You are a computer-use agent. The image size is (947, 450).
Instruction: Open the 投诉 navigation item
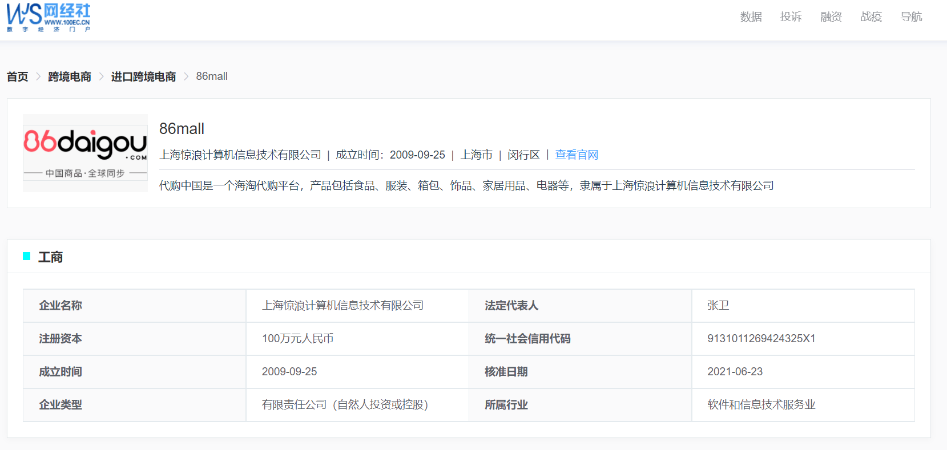791,17
